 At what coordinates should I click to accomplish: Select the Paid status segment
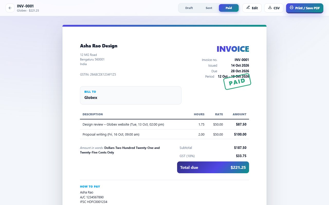(229, 8)
